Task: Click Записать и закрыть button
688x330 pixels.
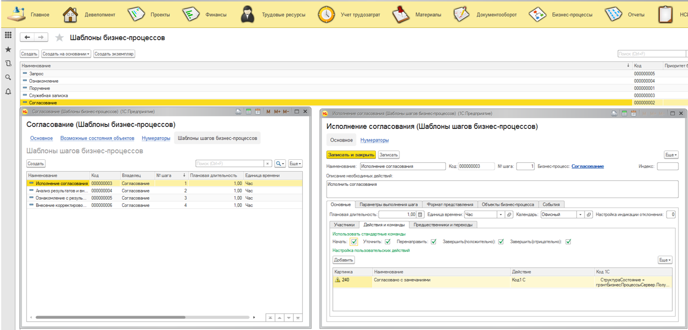Action: pos(351,155)
